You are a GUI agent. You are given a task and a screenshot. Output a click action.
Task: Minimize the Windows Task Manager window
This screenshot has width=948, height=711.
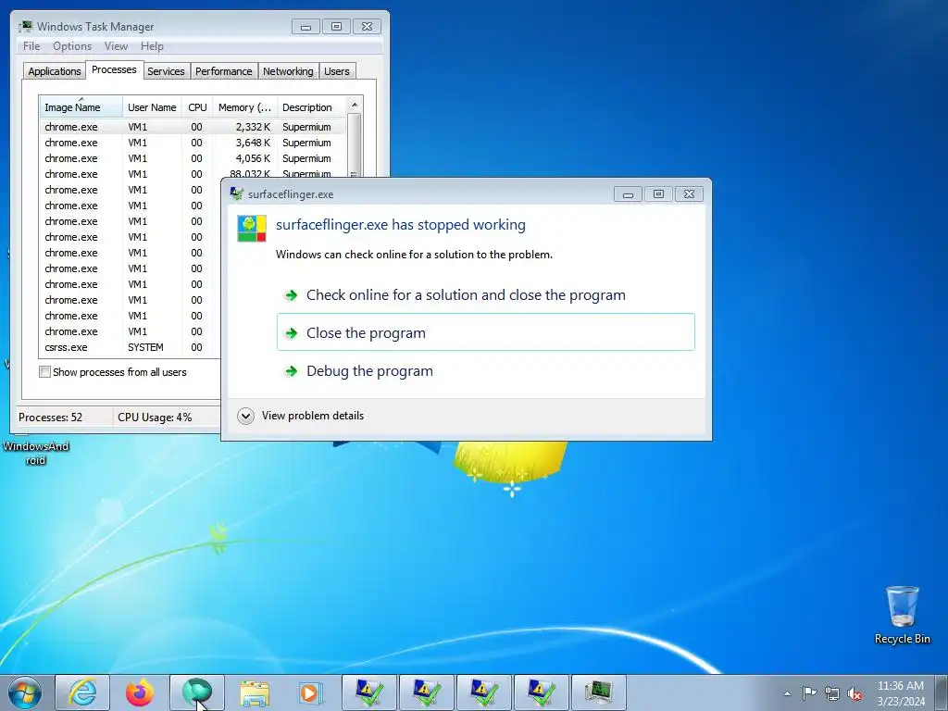[x=306, y=27]
